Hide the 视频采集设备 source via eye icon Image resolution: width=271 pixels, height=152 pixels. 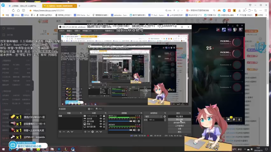101,116
